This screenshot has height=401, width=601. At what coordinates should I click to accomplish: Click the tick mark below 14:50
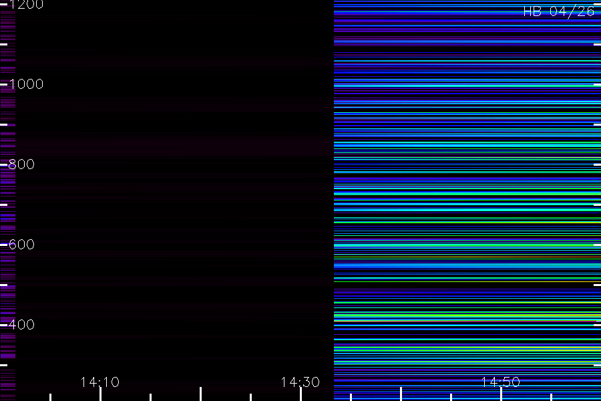pyautogui.click(x=501, y=394)
